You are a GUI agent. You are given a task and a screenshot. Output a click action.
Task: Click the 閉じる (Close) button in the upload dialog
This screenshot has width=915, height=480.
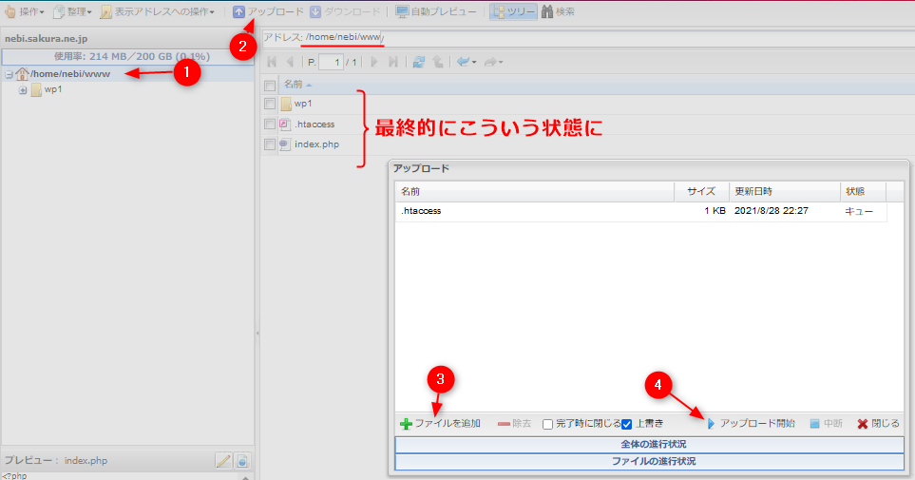click(878, 424)
